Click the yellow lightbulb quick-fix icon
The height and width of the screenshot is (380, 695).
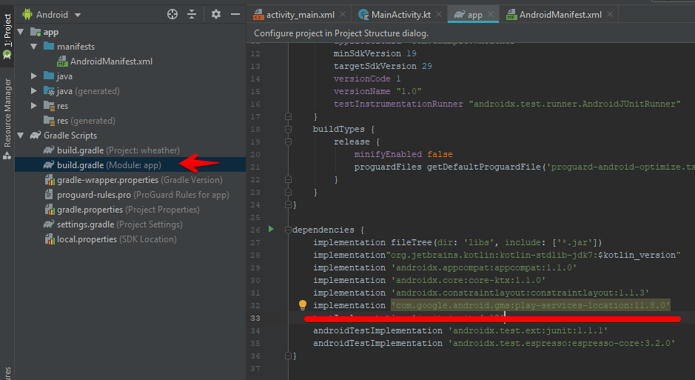pos(302,305)
